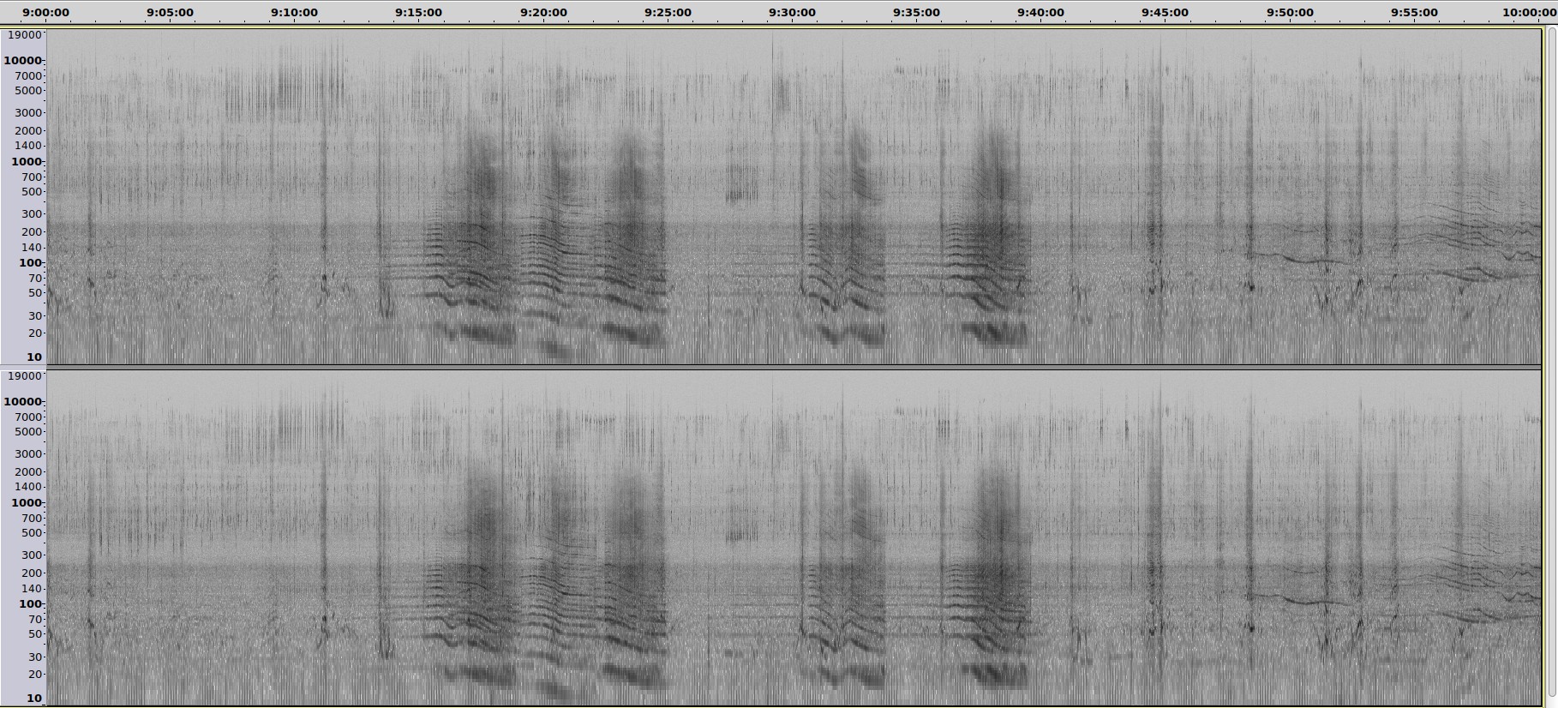Click the 9:35:00 mark on the time ruler

(x=916, y=12)
